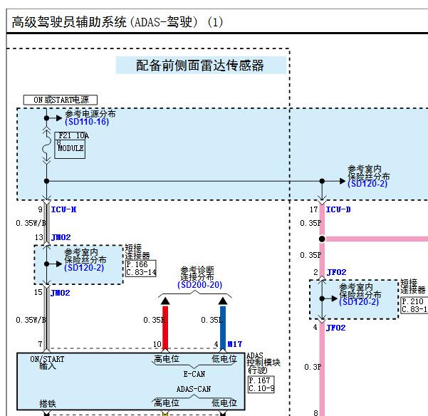Open SD120-2 link inside the JF02 connector box
The image size is (428, 416).
(359, 302)
